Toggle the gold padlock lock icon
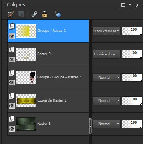143x144 pixels. 45,14
